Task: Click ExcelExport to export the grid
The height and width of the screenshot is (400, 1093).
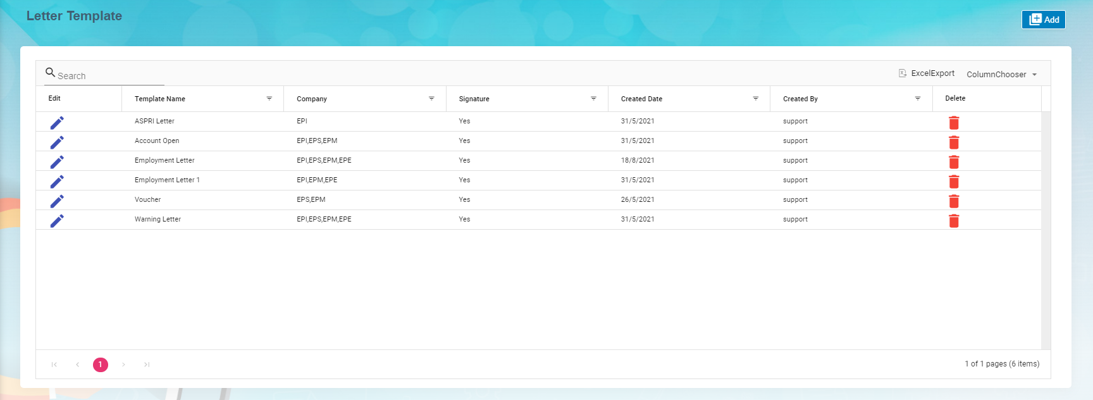Action: (x=927, y=73)
